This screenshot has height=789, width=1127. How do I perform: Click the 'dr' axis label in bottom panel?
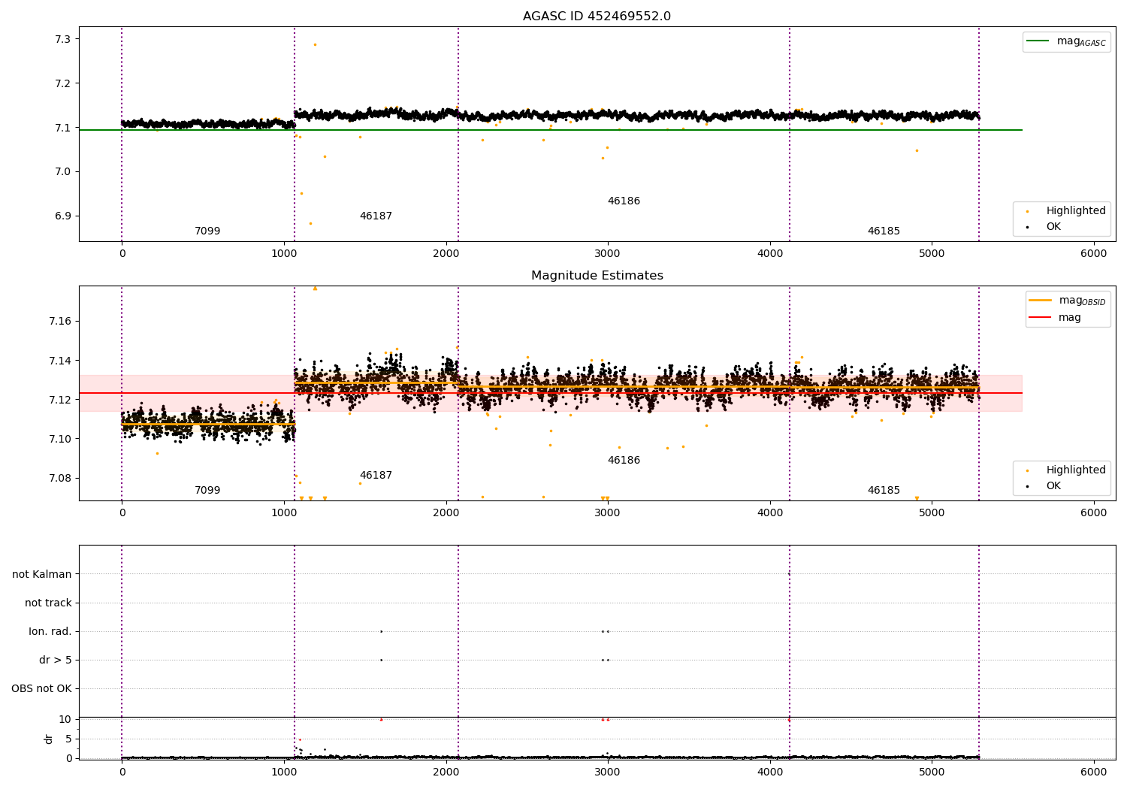click(x=49, y=739)
